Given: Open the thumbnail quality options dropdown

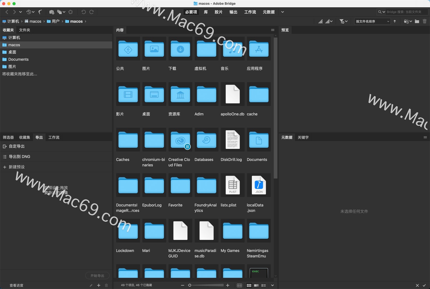Looking at the screenshot, I should [329, 21].
